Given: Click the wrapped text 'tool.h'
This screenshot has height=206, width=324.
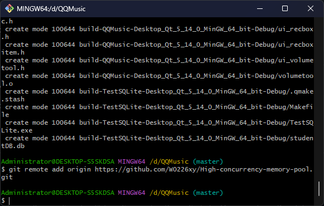Looking at the screenshot, I should 13,68.
